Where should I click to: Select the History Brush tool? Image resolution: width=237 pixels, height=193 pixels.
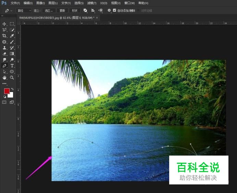12,48
